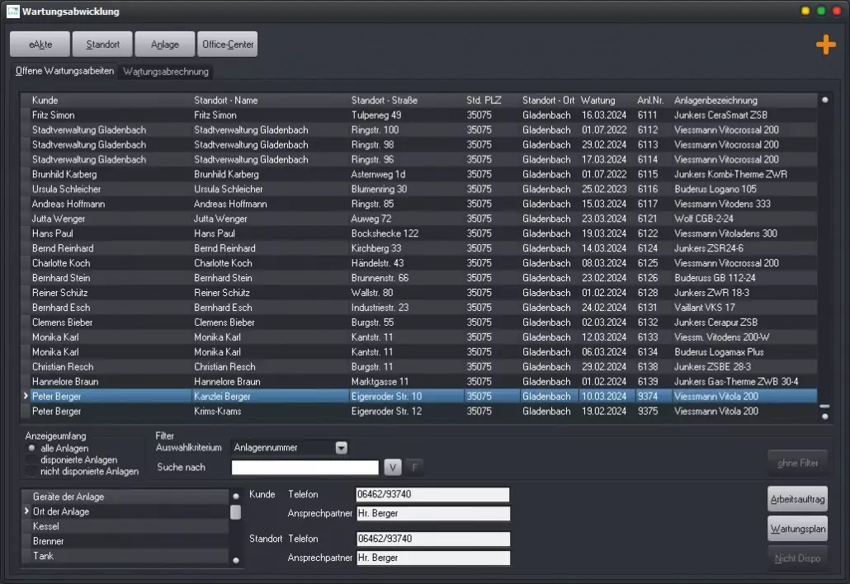This screenshot has height=584, width=850.
Task: Select the Charlotte Koch customer row
Action: [418, 263]
